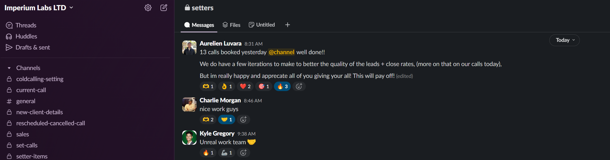Click the compose new message icon
The image size is (610, 160).
pos(164,8)
